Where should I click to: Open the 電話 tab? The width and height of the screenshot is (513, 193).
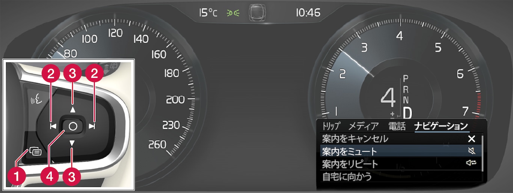[x=397, y=126]
